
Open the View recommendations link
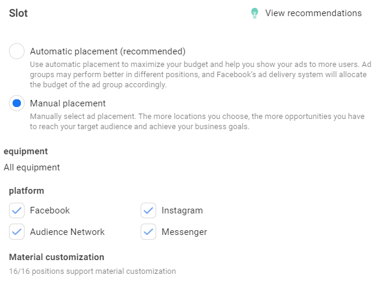(x=313, y=13)
